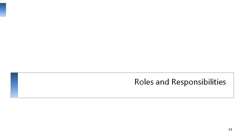The height and width of the screenshot is (136, 242).
Task: Click the digit '1' in the slide number
Action: point(229,129)
